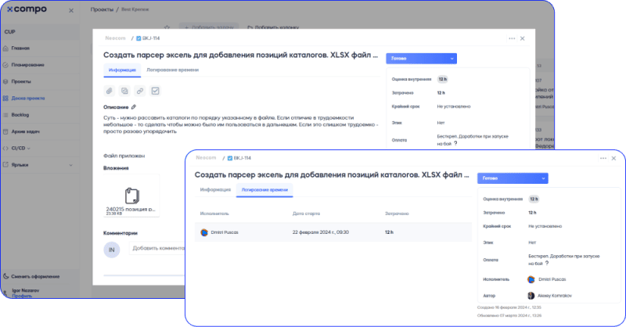Close the front time-log window with X
Image resolution: width=626 pixels, height=327 pixels.
[613, 159]
